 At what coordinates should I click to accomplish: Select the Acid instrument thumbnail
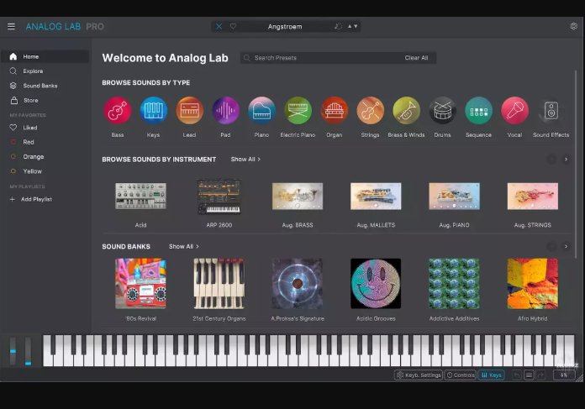[x=140, y=197]
